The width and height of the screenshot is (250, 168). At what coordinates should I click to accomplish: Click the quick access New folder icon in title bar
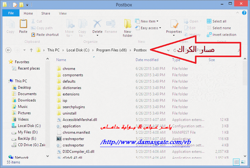[x=21, y=5]
